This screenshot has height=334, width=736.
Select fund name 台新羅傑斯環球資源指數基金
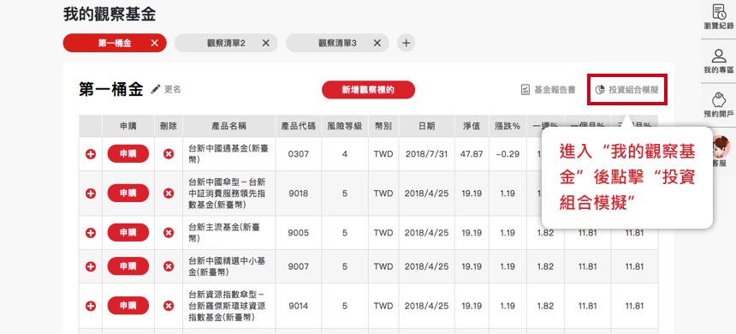point(226,306)
